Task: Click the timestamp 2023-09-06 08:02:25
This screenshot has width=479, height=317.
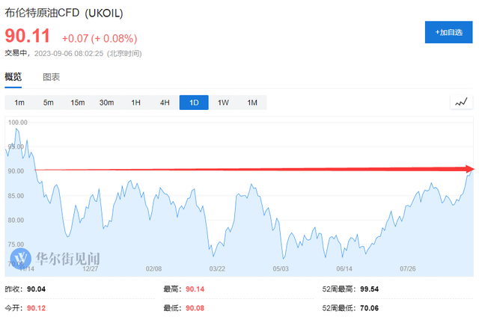Action: pyautogui.click(x=69, y=53)
